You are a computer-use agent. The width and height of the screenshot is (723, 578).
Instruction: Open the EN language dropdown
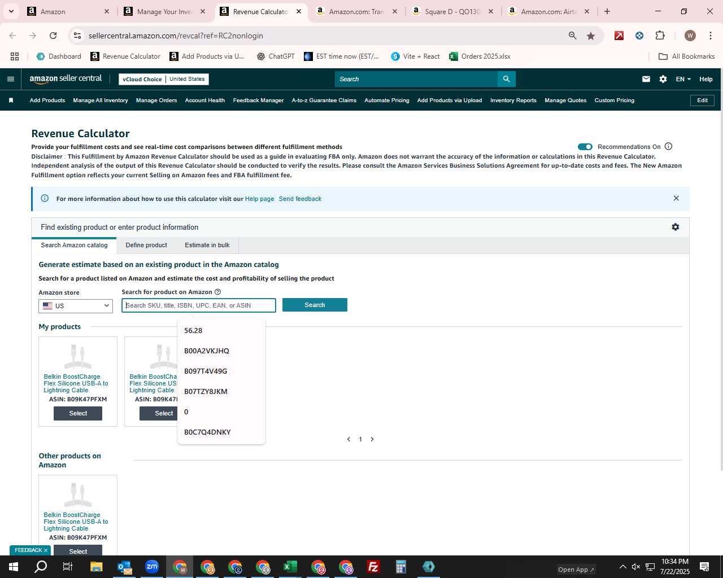click(x=683, y=79)
